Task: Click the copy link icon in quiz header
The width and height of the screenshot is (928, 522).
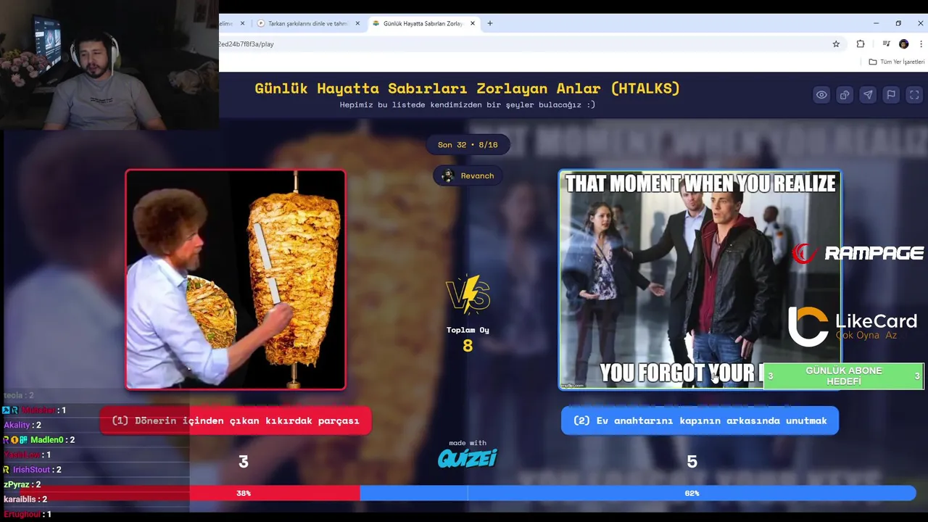Action: tap(845, 95)
